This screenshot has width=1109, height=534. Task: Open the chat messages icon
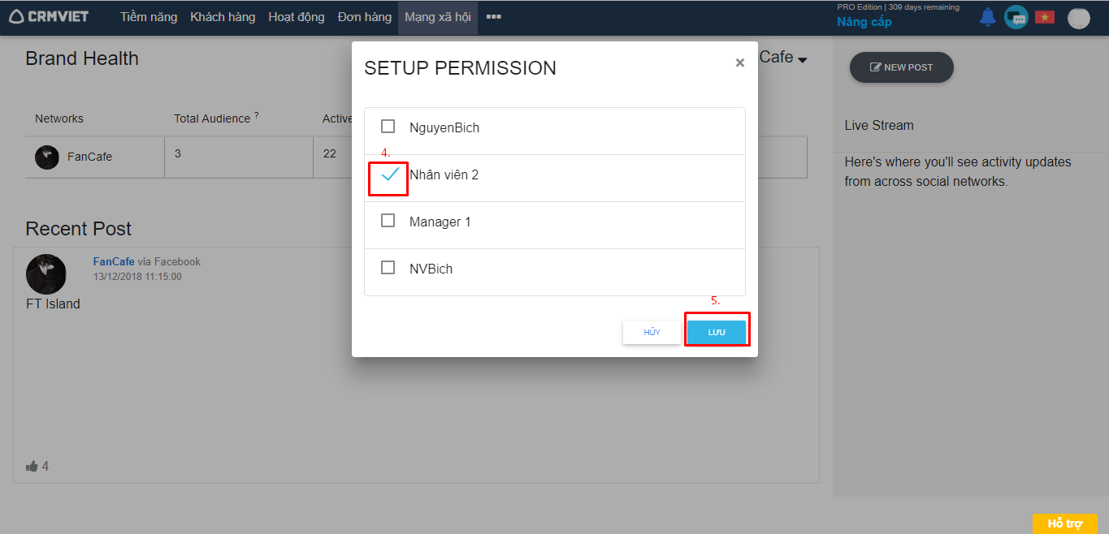point(1016,17)
